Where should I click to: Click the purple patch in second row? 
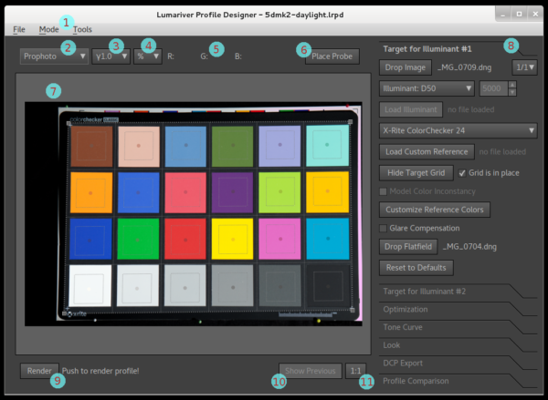(x=233, y=192)
